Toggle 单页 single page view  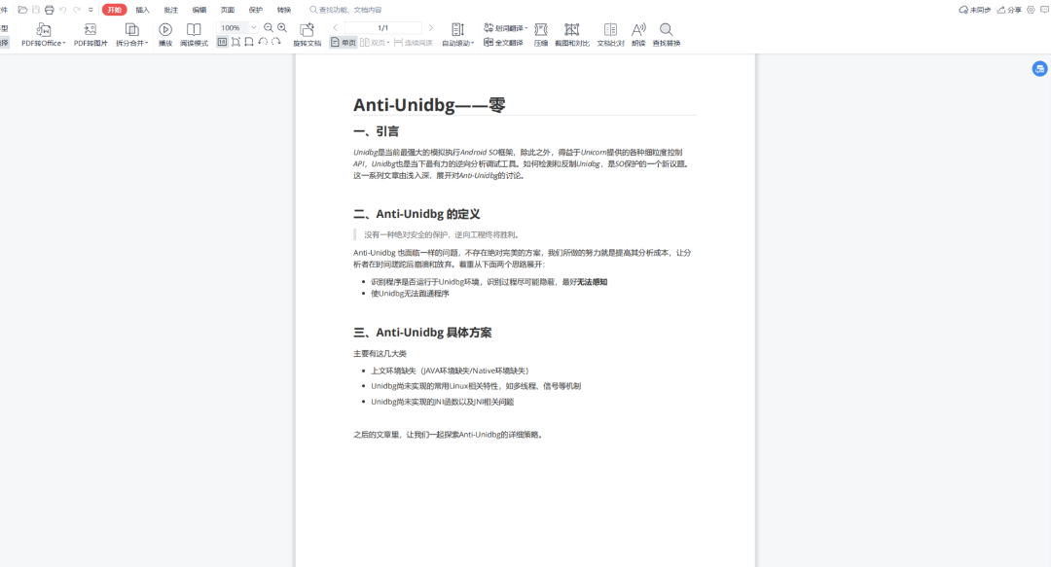coord(344,43)
